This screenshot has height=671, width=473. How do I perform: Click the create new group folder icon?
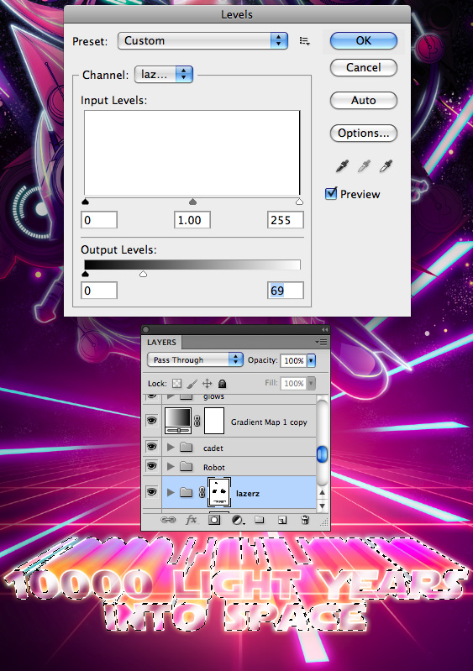pos(260,520)
